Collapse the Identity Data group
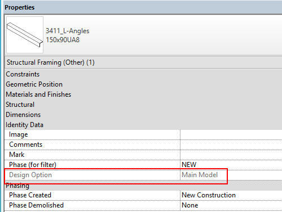The width and height of the screenshot is (282, 212). (144, 125)
